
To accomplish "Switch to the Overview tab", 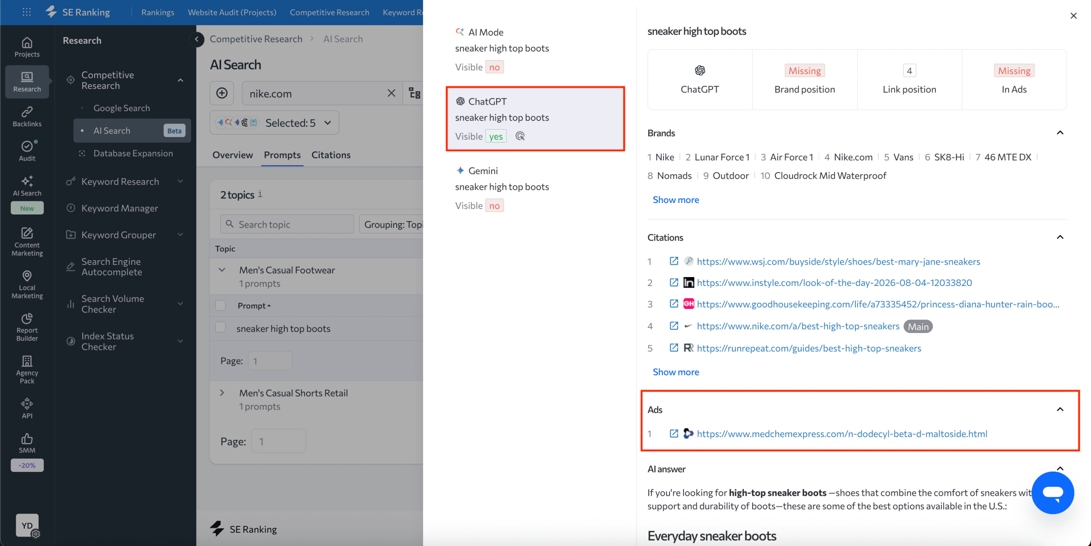I will pos(233,155).
